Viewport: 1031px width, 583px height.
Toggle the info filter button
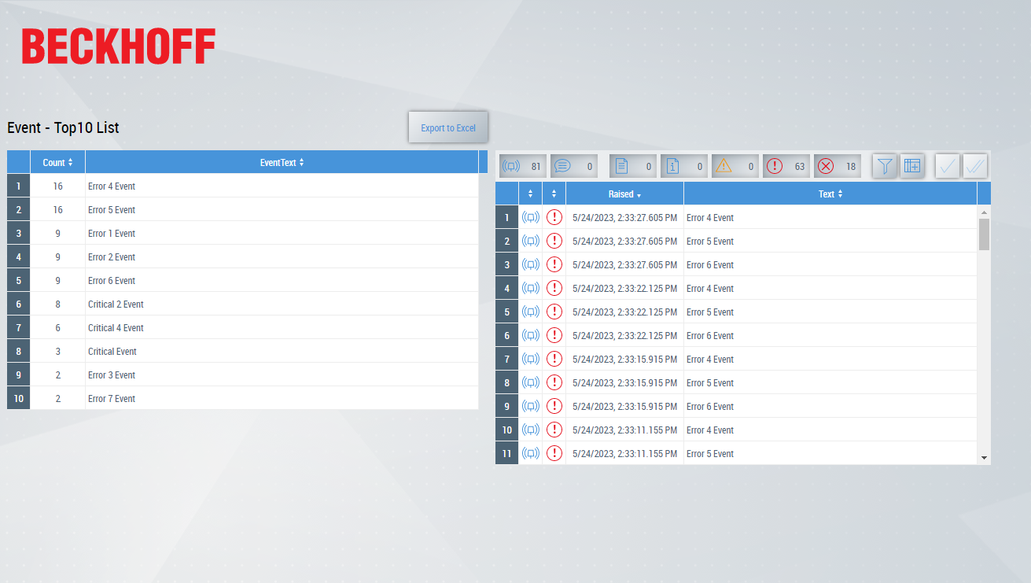pyautogui.click(x=684, y=166)
